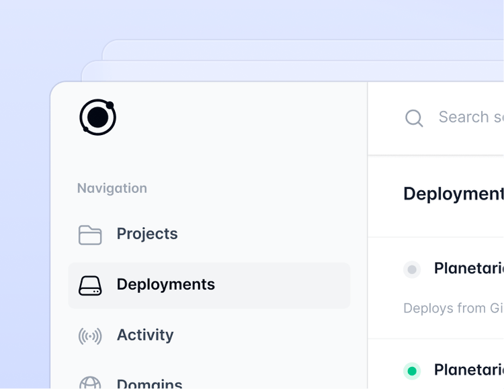Viewport: 504px width, 389px height.
Task: Select the Deployments navigation item
Action: [165, 284]
